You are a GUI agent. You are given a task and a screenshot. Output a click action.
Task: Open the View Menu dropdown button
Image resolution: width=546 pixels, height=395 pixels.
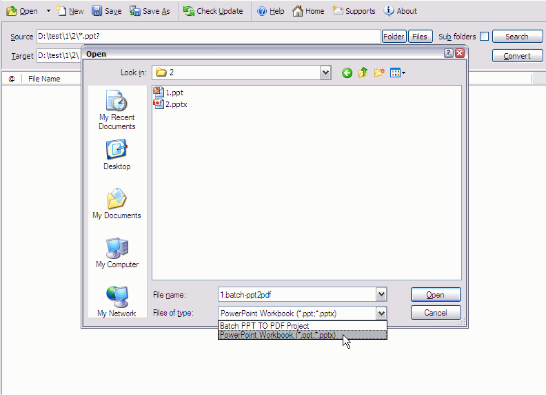(x=398, y=73)
